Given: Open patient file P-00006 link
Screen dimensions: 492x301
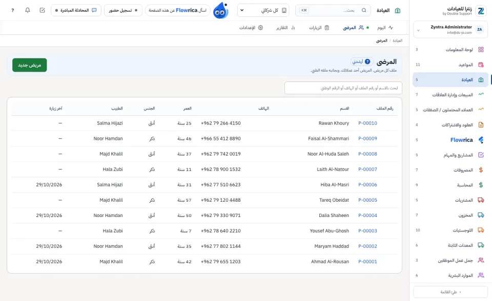Looking at the screenshot, I should coord(367,185).
